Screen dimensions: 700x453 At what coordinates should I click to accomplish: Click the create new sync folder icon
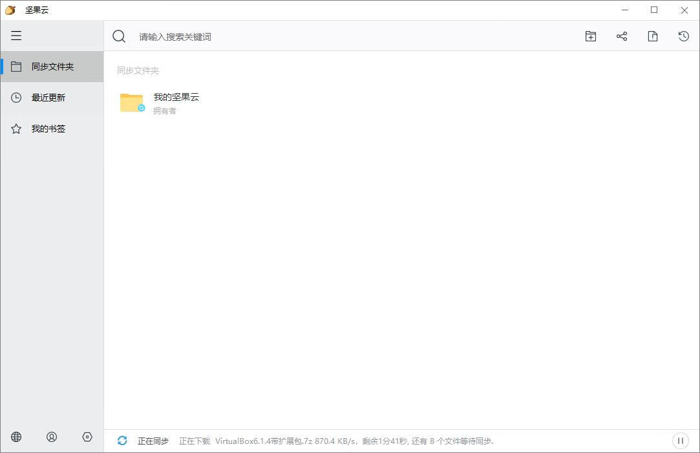(x=591, y=36)
